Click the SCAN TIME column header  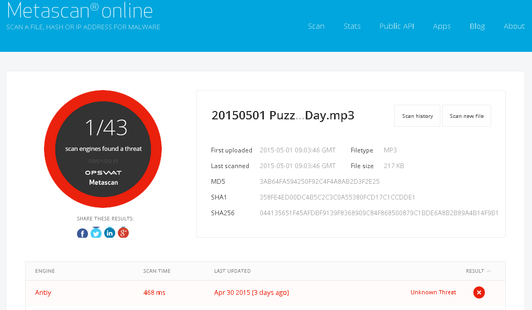(157, 271)
